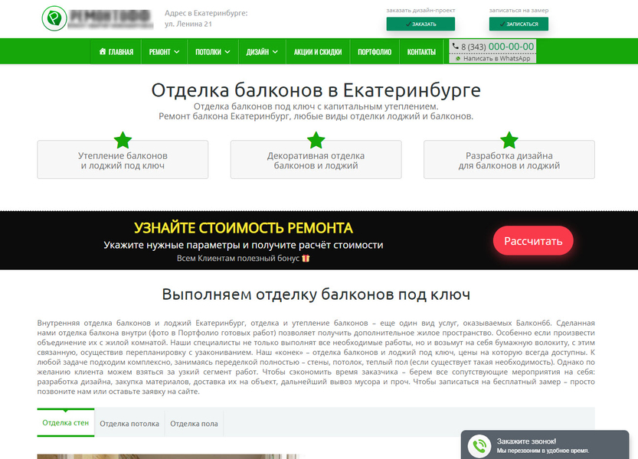Click the address text ул. Ленина 21
The width and height of the screenshot is (638, 459).
(x=188, y=24)
